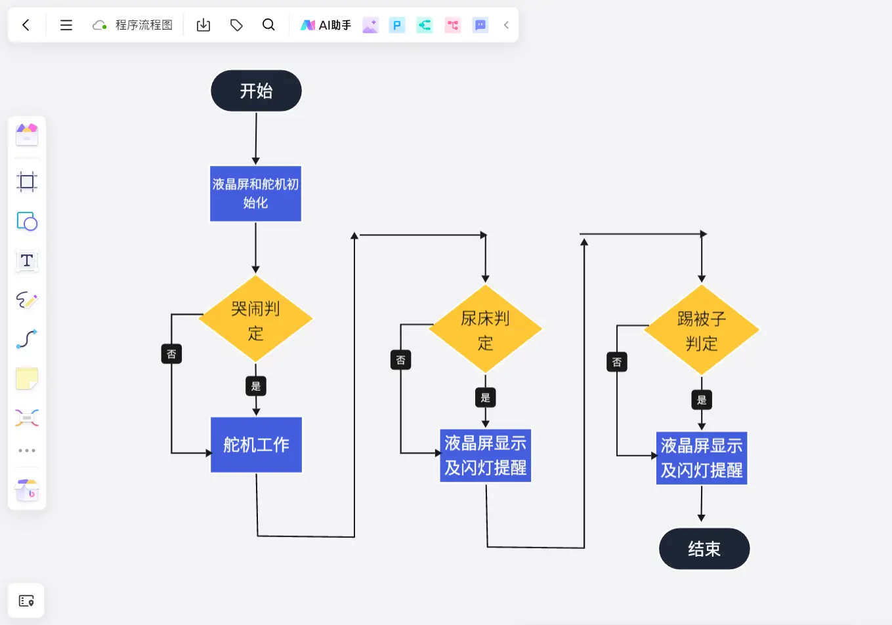Viewport: 892px width, 625px height.
Task: Select the shape tool in sidebar
Action: [x=27, y=221]
